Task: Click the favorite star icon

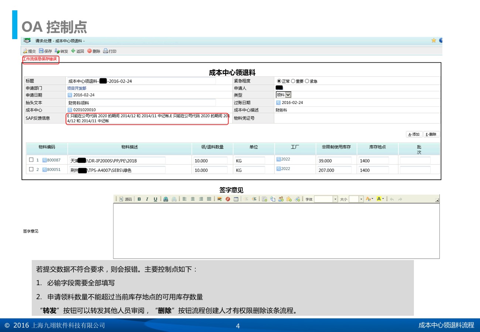Action: (433, 41)
